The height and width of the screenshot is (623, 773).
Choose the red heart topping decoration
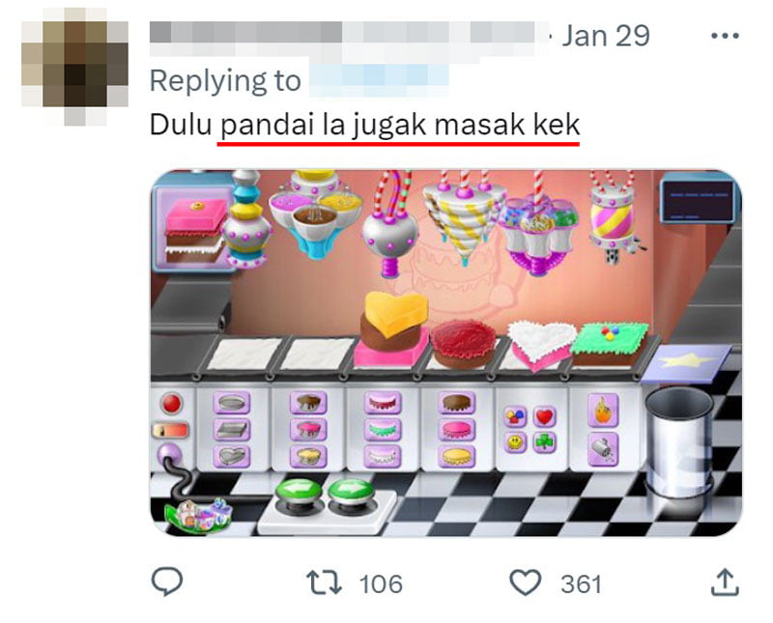(x=544, y=416)
